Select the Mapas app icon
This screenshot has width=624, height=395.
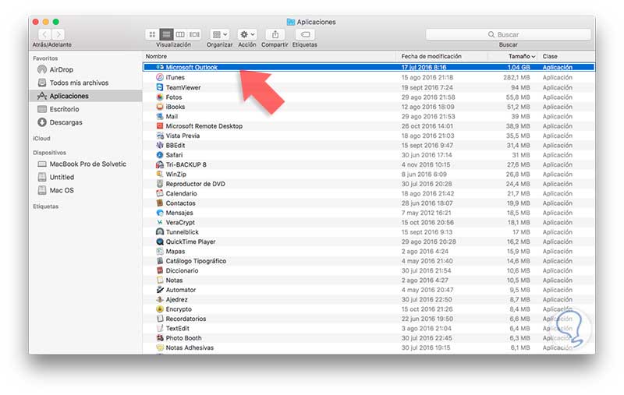coord(160,251)
